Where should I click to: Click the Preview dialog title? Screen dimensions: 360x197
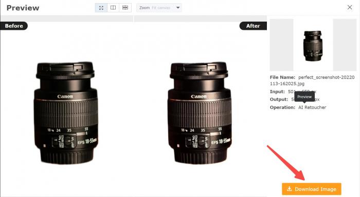pyautogui.click(x=23, y=8)
